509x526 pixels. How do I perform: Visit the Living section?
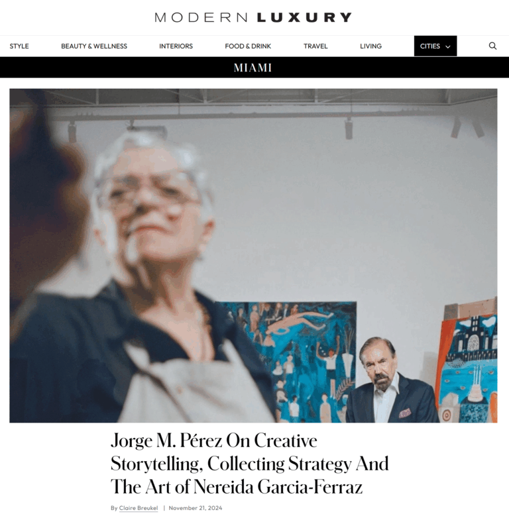pos(370,46)
